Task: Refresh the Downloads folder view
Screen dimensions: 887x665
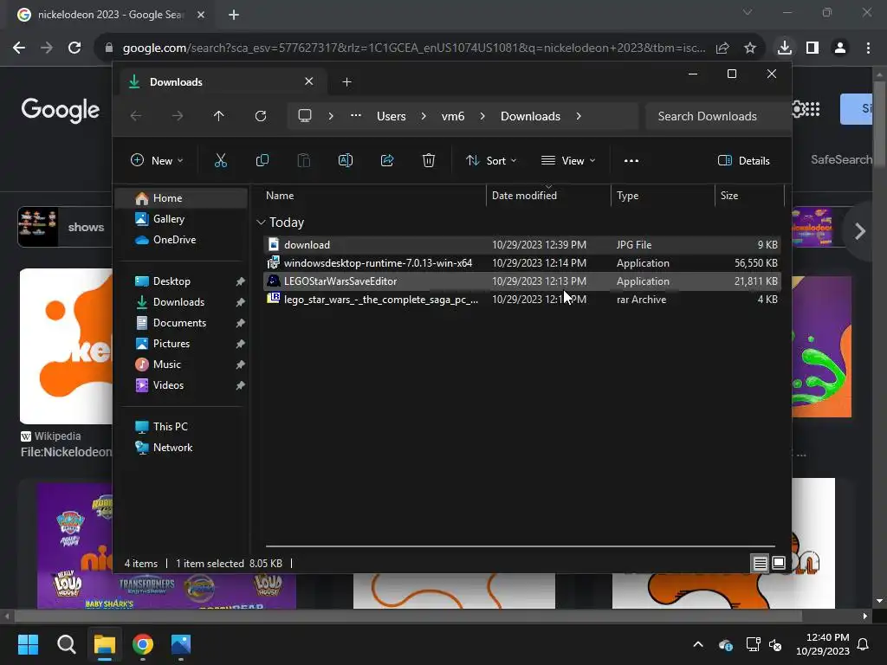Action: [260, 116]
